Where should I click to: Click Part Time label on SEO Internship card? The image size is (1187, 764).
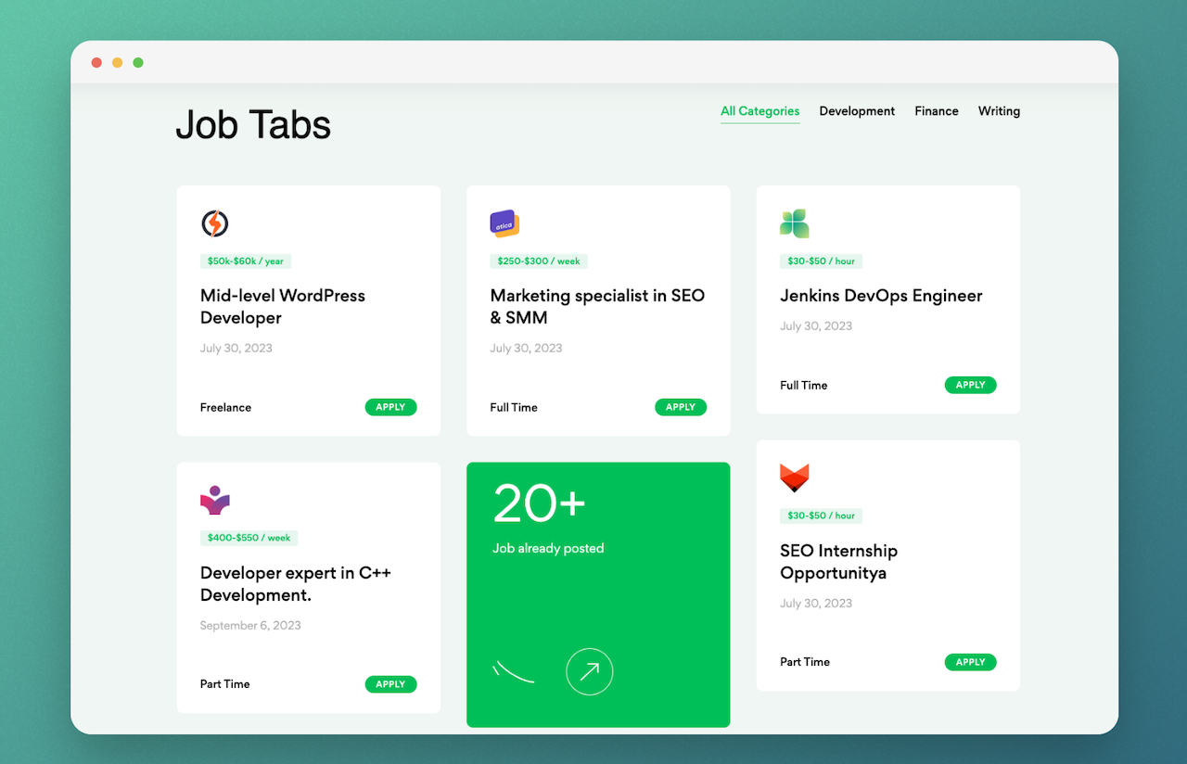coord(805,662)
